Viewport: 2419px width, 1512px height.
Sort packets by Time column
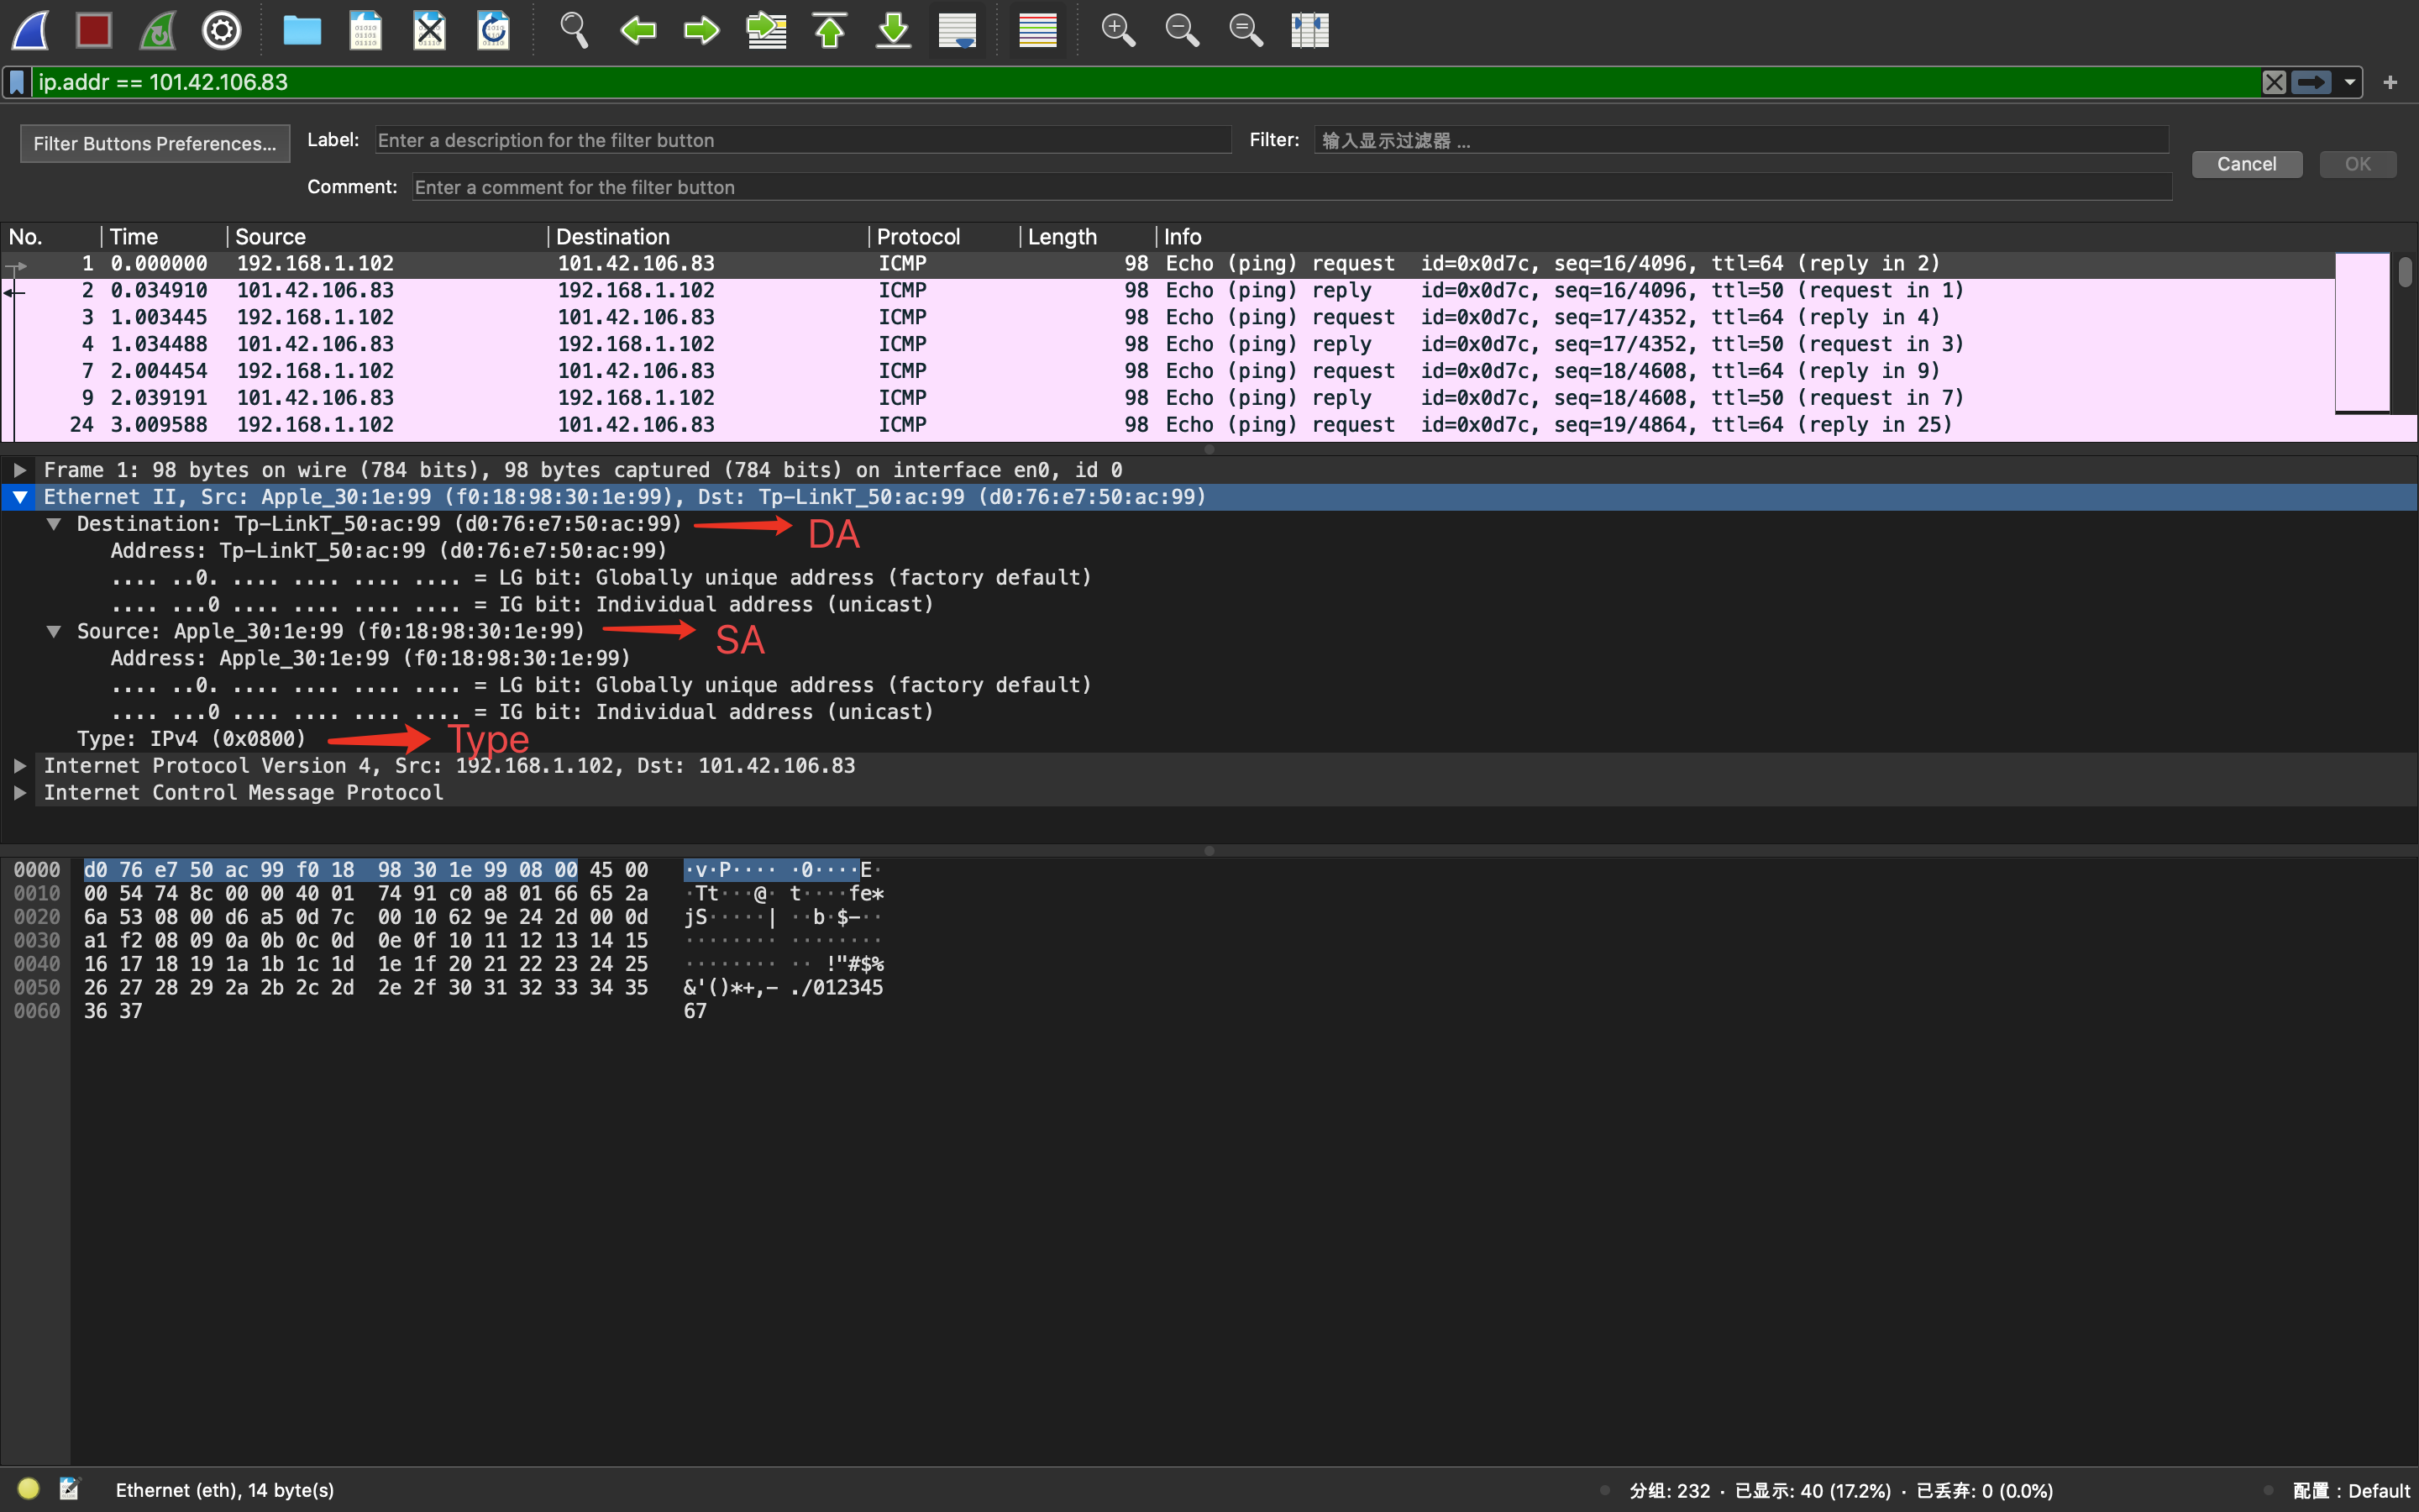pyautogui.click(x=164, y=237)
